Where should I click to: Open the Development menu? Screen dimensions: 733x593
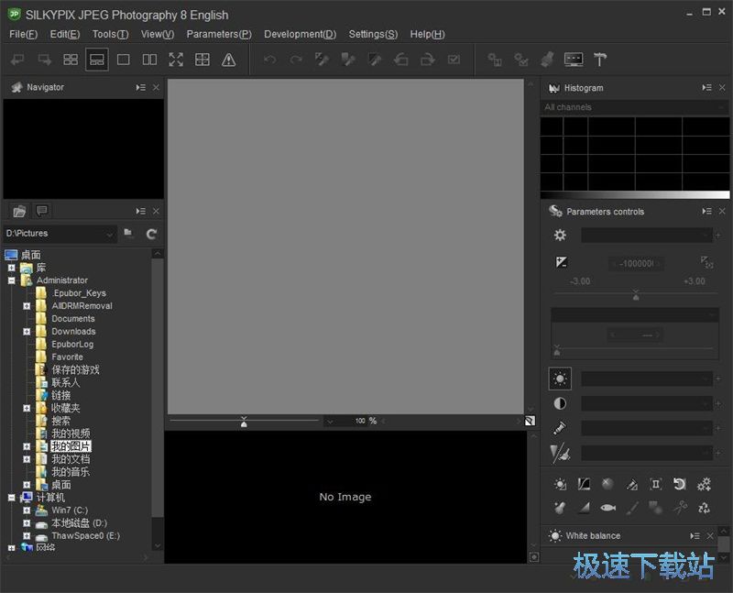click(x=300, y=34)
